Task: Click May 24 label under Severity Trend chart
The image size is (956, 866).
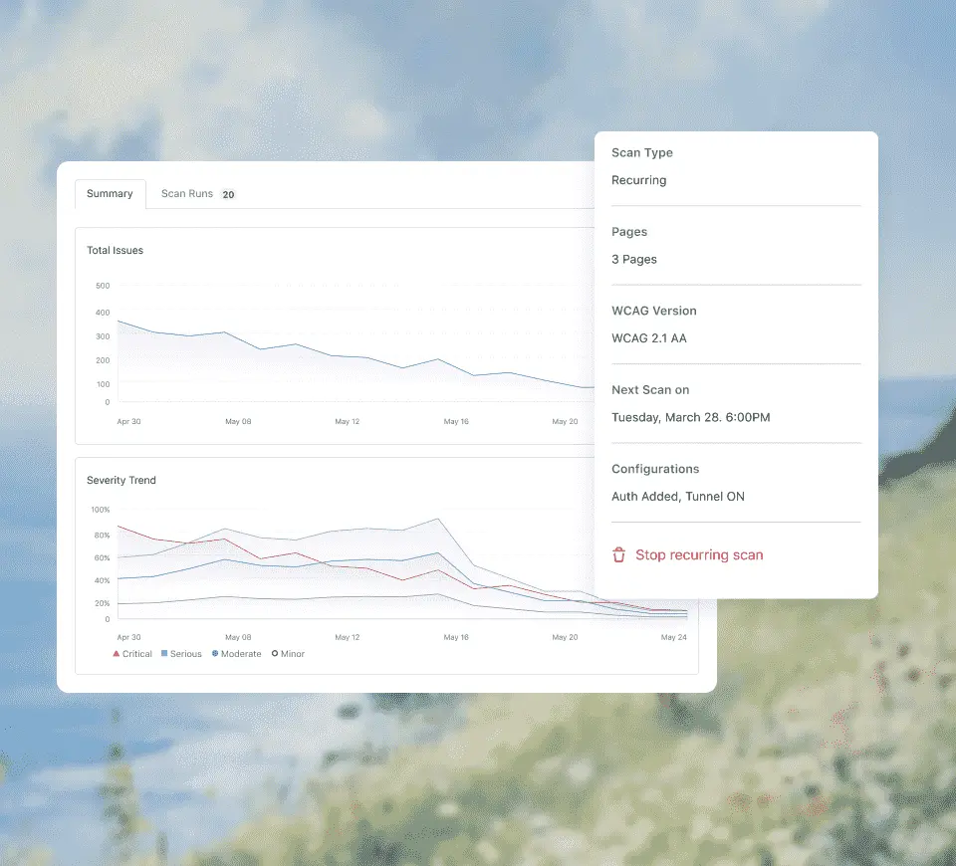Action: click(x=674, y=637)
